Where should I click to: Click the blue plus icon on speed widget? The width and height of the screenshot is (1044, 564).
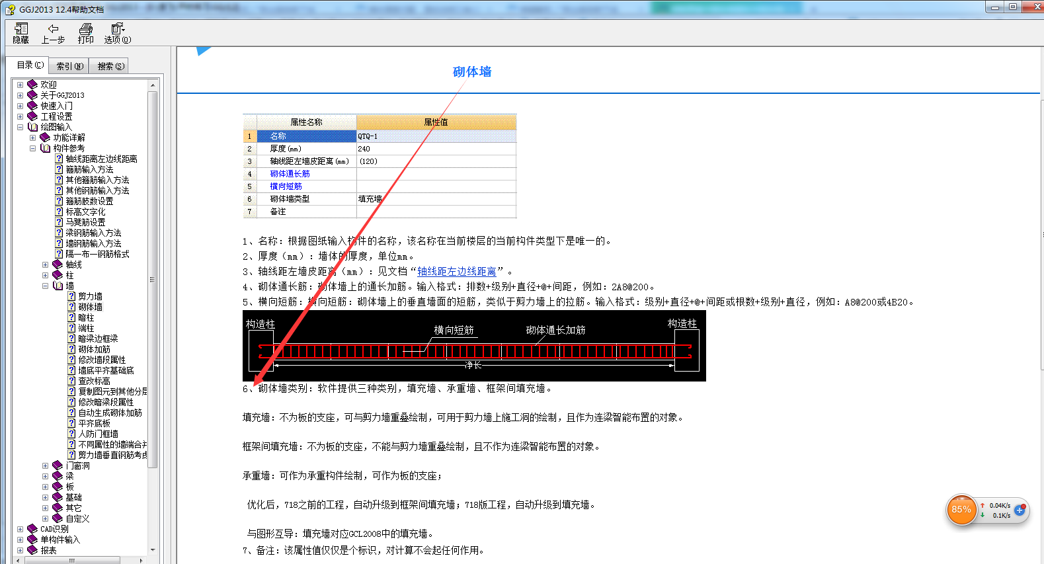(x=1020, y=510)
